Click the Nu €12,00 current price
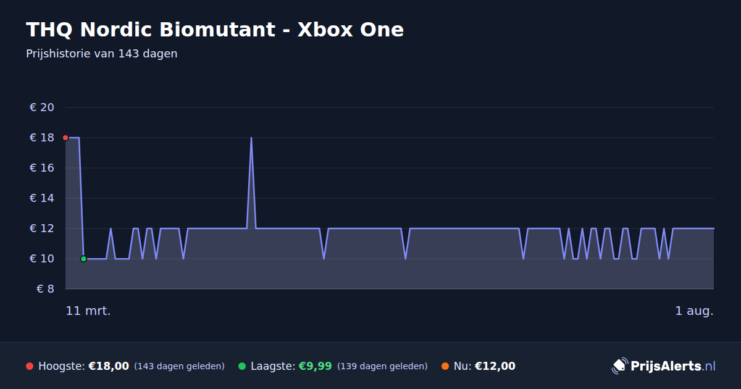The image size is (741, 389). pos(495,366)
